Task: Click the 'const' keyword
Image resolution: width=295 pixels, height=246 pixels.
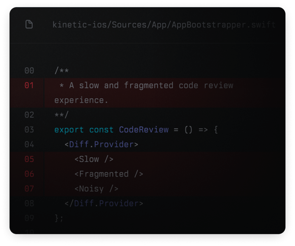Action: (x=101, y=130)
